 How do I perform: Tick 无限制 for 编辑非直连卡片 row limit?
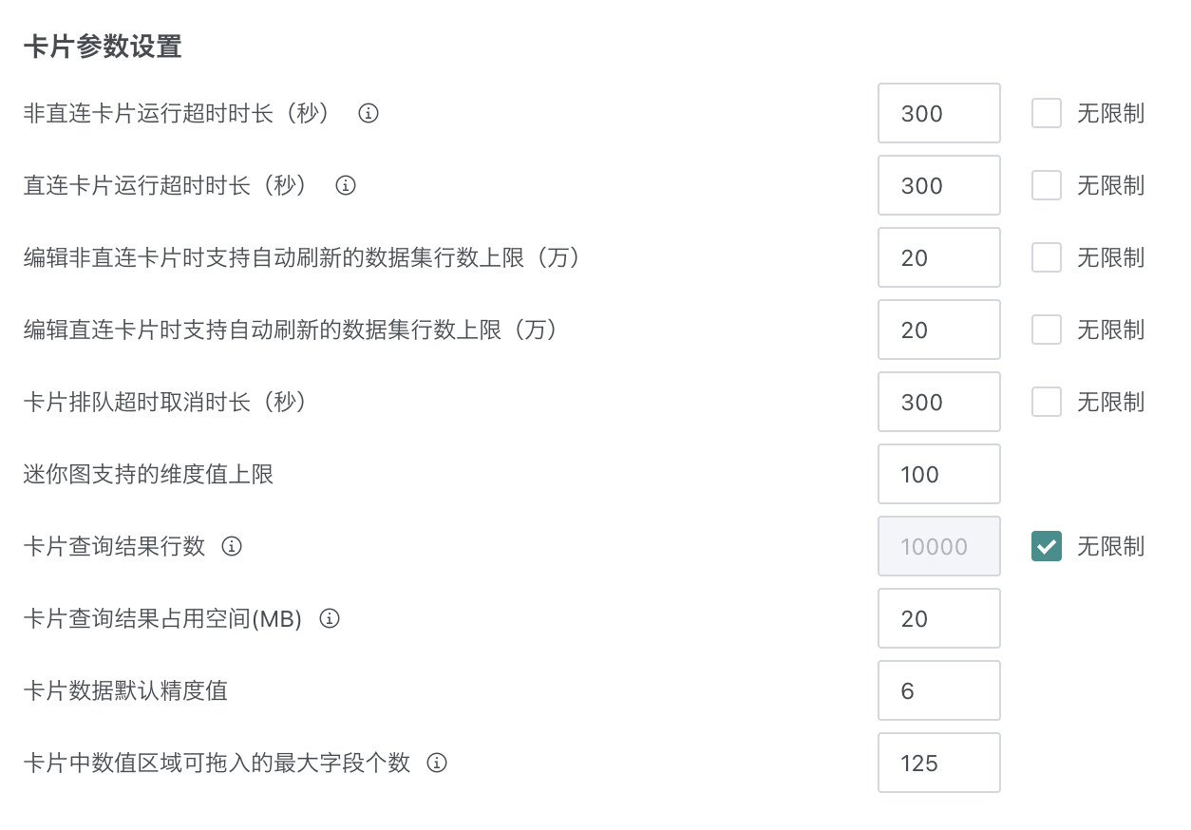coord(1046,258)
